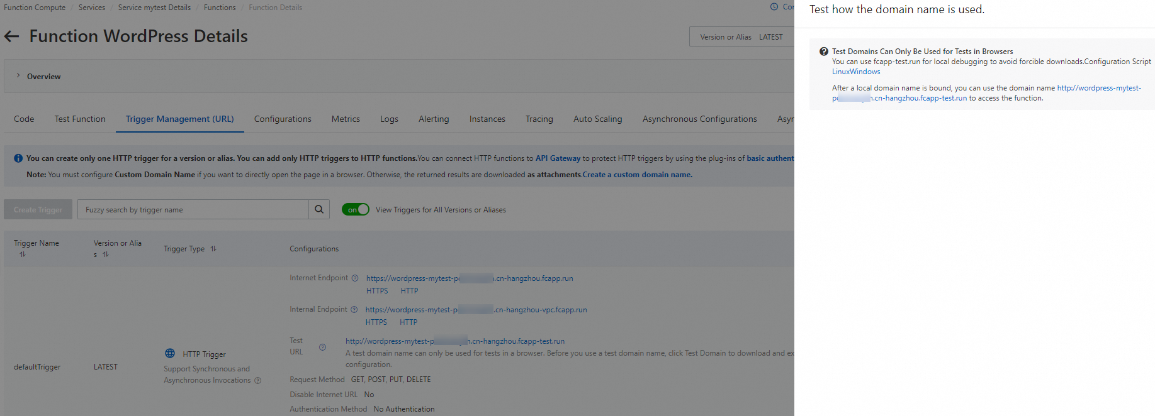1155x416 pixels.
Task: Open the Configurations tab
Action: pos(283,119)
